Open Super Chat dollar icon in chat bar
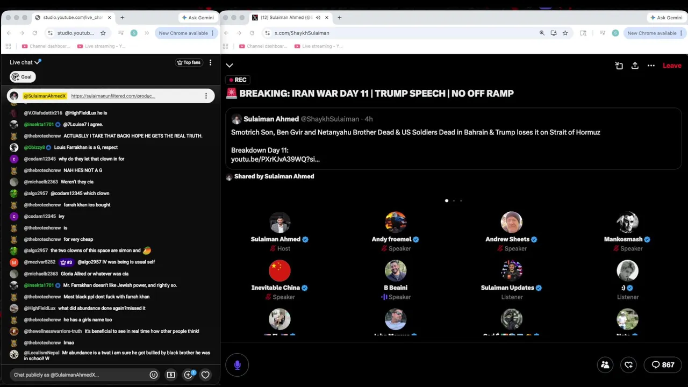Screen dimensions: 688x387 pyautogui.click(x=171, y=375)
